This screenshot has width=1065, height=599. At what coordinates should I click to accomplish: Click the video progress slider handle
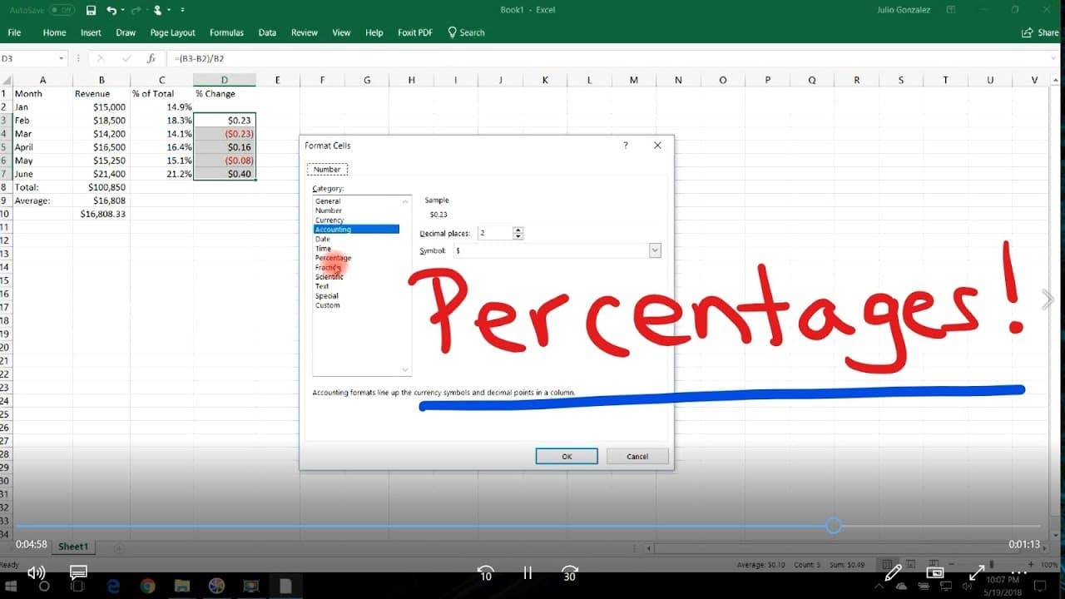coord(834,526)
